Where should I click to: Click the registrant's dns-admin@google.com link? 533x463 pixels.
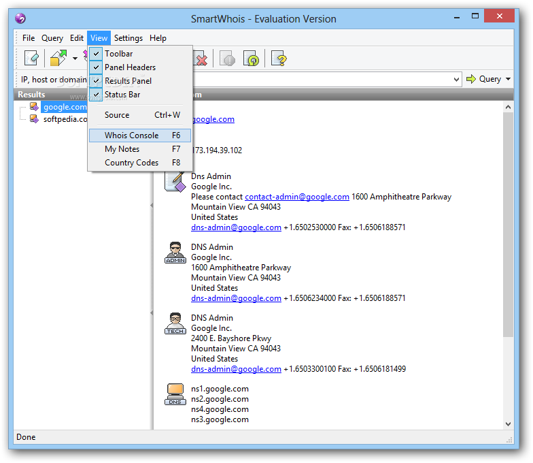pyautogui.click(x=237, y=227)
